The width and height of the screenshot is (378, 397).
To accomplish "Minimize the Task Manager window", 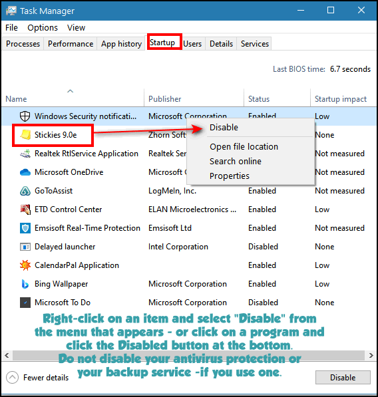I will pos(301,11).
